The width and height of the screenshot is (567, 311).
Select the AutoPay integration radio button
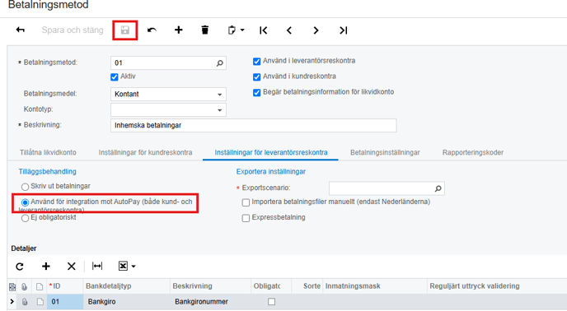tap(25, 202)
